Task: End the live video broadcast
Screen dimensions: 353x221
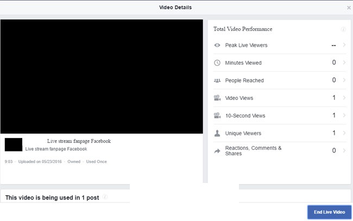Action: click(x=329, y=212)
